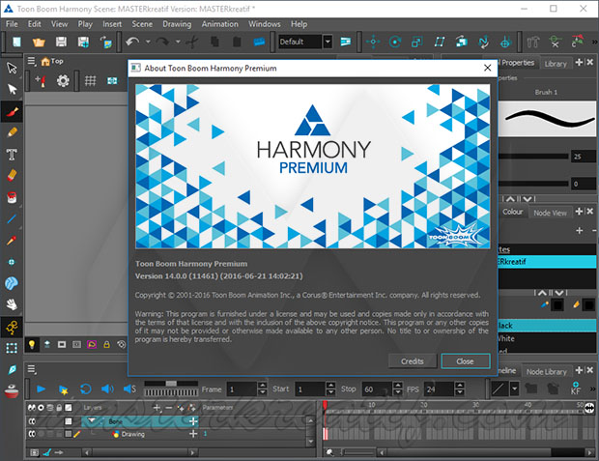Select the Rigging bone tool
The image size is (599, 461).
12,328
